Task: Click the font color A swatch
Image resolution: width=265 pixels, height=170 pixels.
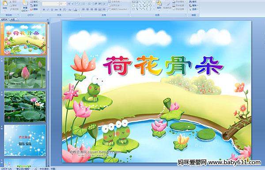Action: [76, 10]
